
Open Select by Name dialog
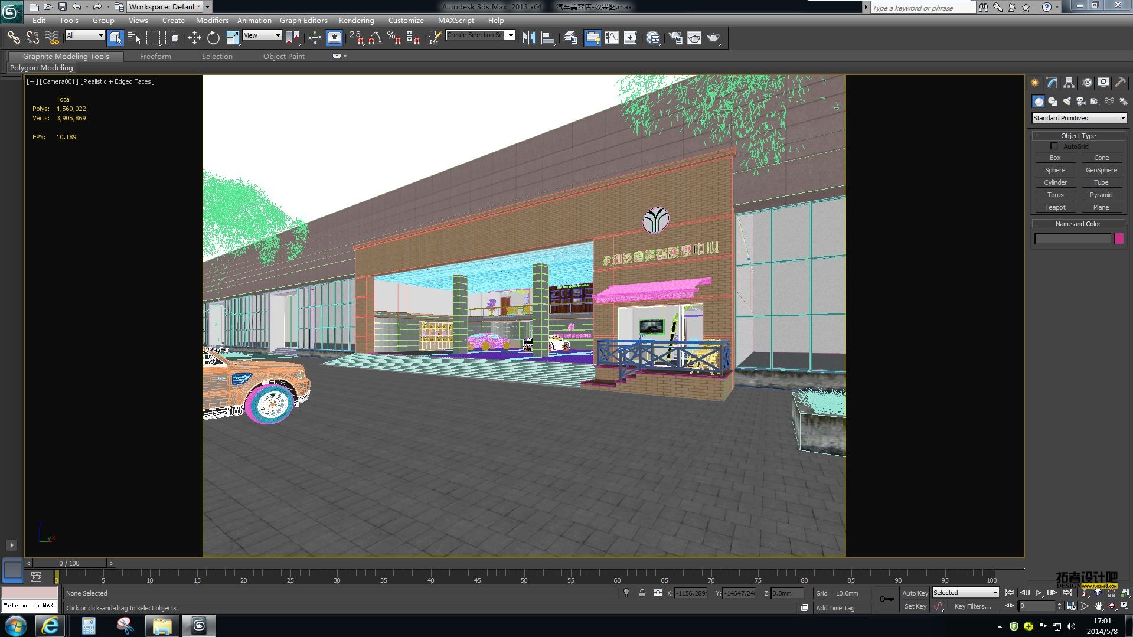(134, 38)
